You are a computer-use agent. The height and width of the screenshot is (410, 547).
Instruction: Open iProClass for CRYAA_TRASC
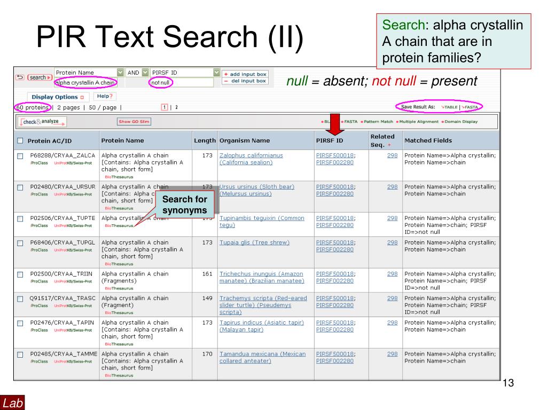[39, 306]
